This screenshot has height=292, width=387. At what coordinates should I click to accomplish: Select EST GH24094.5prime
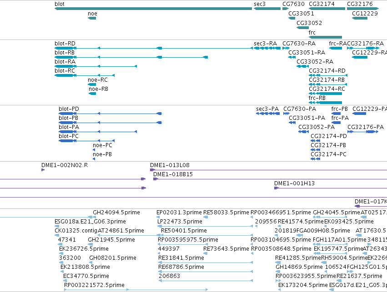[x=95, y=217]
